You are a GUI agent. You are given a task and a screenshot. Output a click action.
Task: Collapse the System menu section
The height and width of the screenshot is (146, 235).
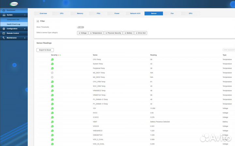click(x=25, y=15)
